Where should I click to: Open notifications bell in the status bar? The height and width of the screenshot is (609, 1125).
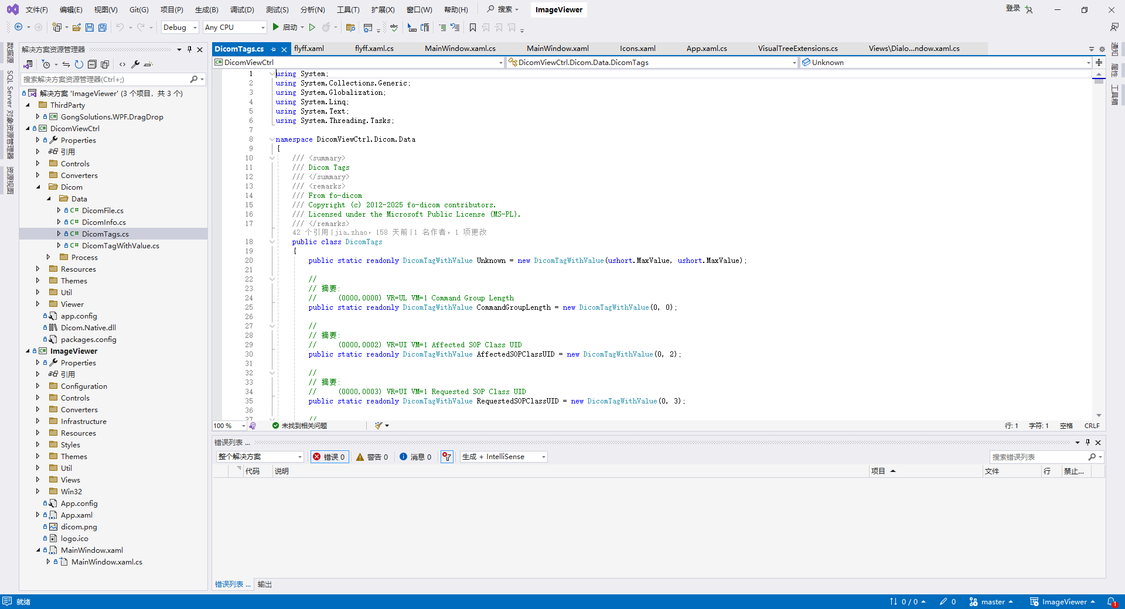click(x=1111, y=602)
